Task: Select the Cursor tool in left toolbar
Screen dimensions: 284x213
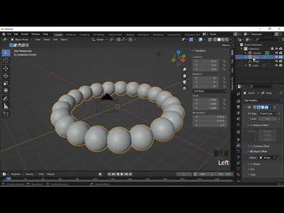Action: coord(6,60)
